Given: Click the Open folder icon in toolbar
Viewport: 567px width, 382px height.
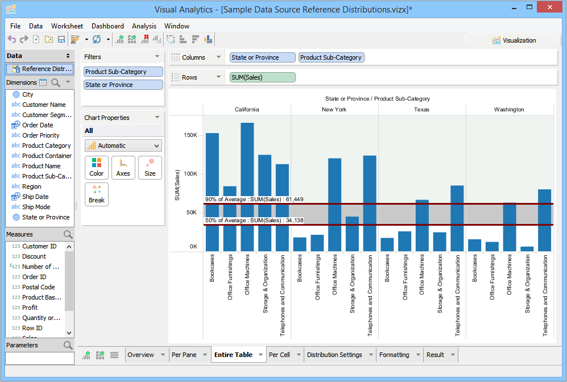Looking at the screenshot, I should 48,39.
